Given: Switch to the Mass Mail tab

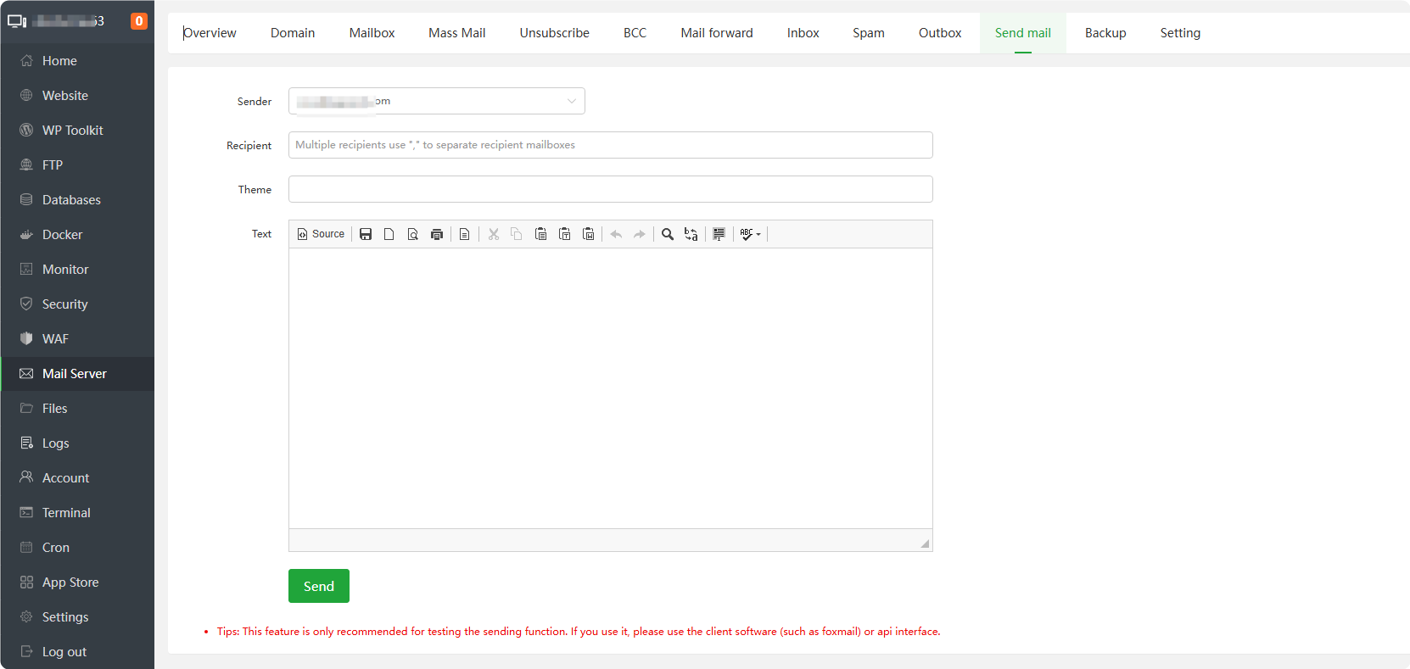Looking at the screenshot, I should 457,33.
